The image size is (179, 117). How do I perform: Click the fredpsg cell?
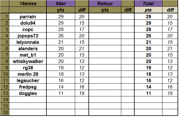coord(28,87)
